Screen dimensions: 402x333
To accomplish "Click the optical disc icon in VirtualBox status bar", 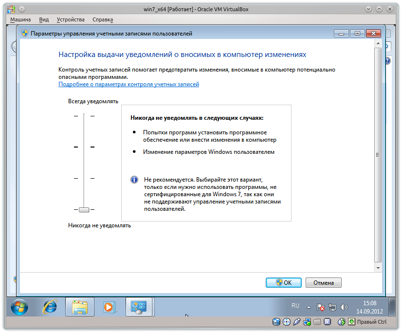I will tap(286, 322).
